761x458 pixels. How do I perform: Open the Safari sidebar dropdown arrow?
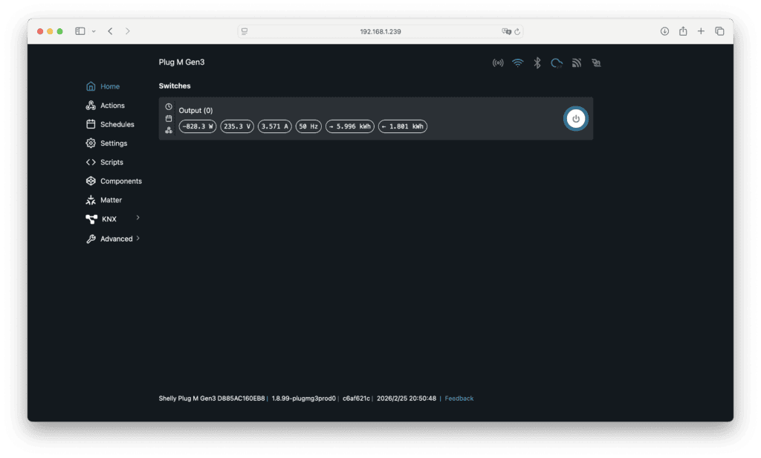point(94,31)
